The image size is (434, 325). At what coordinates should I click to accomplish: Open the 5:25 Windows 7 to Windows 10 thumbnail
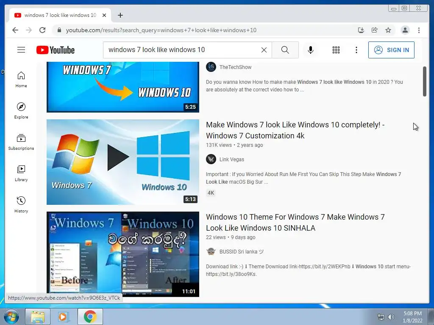(x=123, y=87)
